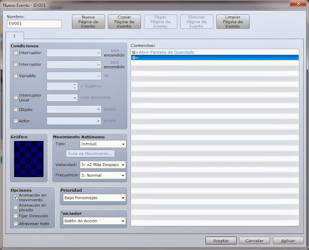Click the first Interruptor ellipsis selector field
309x250 pixels.
click(x=74, y=53)
